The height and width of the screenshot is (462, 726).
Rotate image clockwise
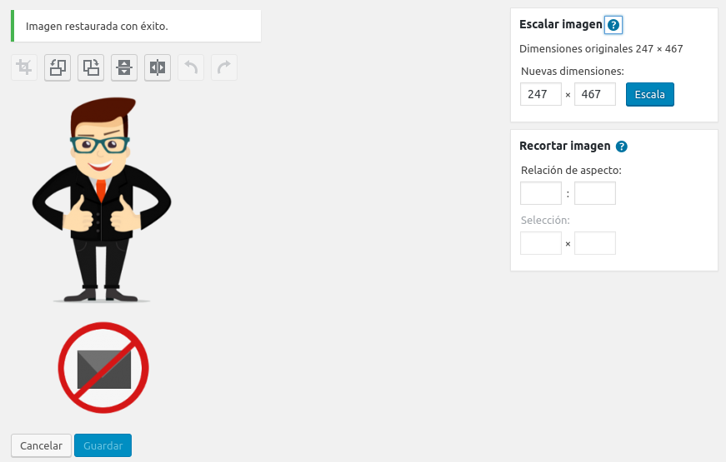(x=91, y=67)
